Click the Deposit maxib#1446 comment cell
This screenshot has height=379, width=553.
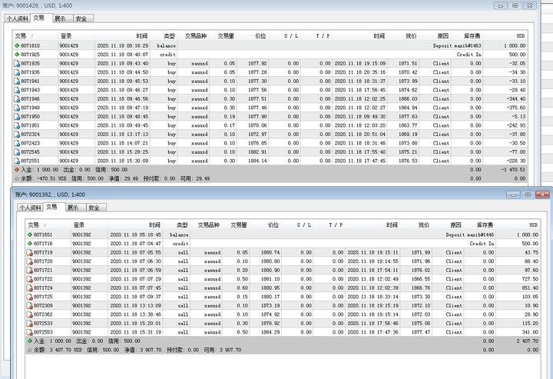pyautogui.click(x=470, y=234)
